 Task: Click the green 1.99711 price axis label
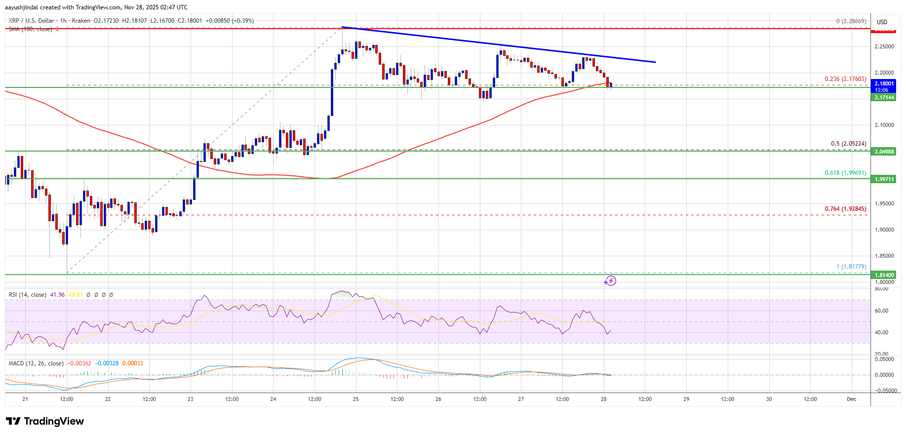pyautogui.click(x=884, y=179)
